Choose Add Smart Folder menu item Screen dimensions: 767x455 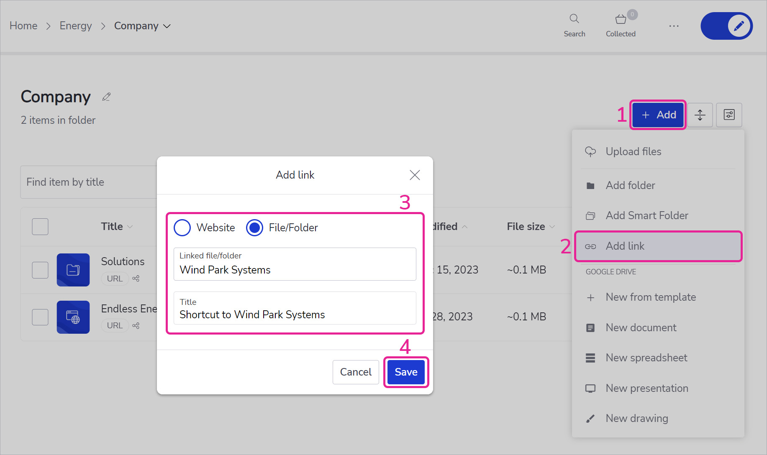coord(658,215)
